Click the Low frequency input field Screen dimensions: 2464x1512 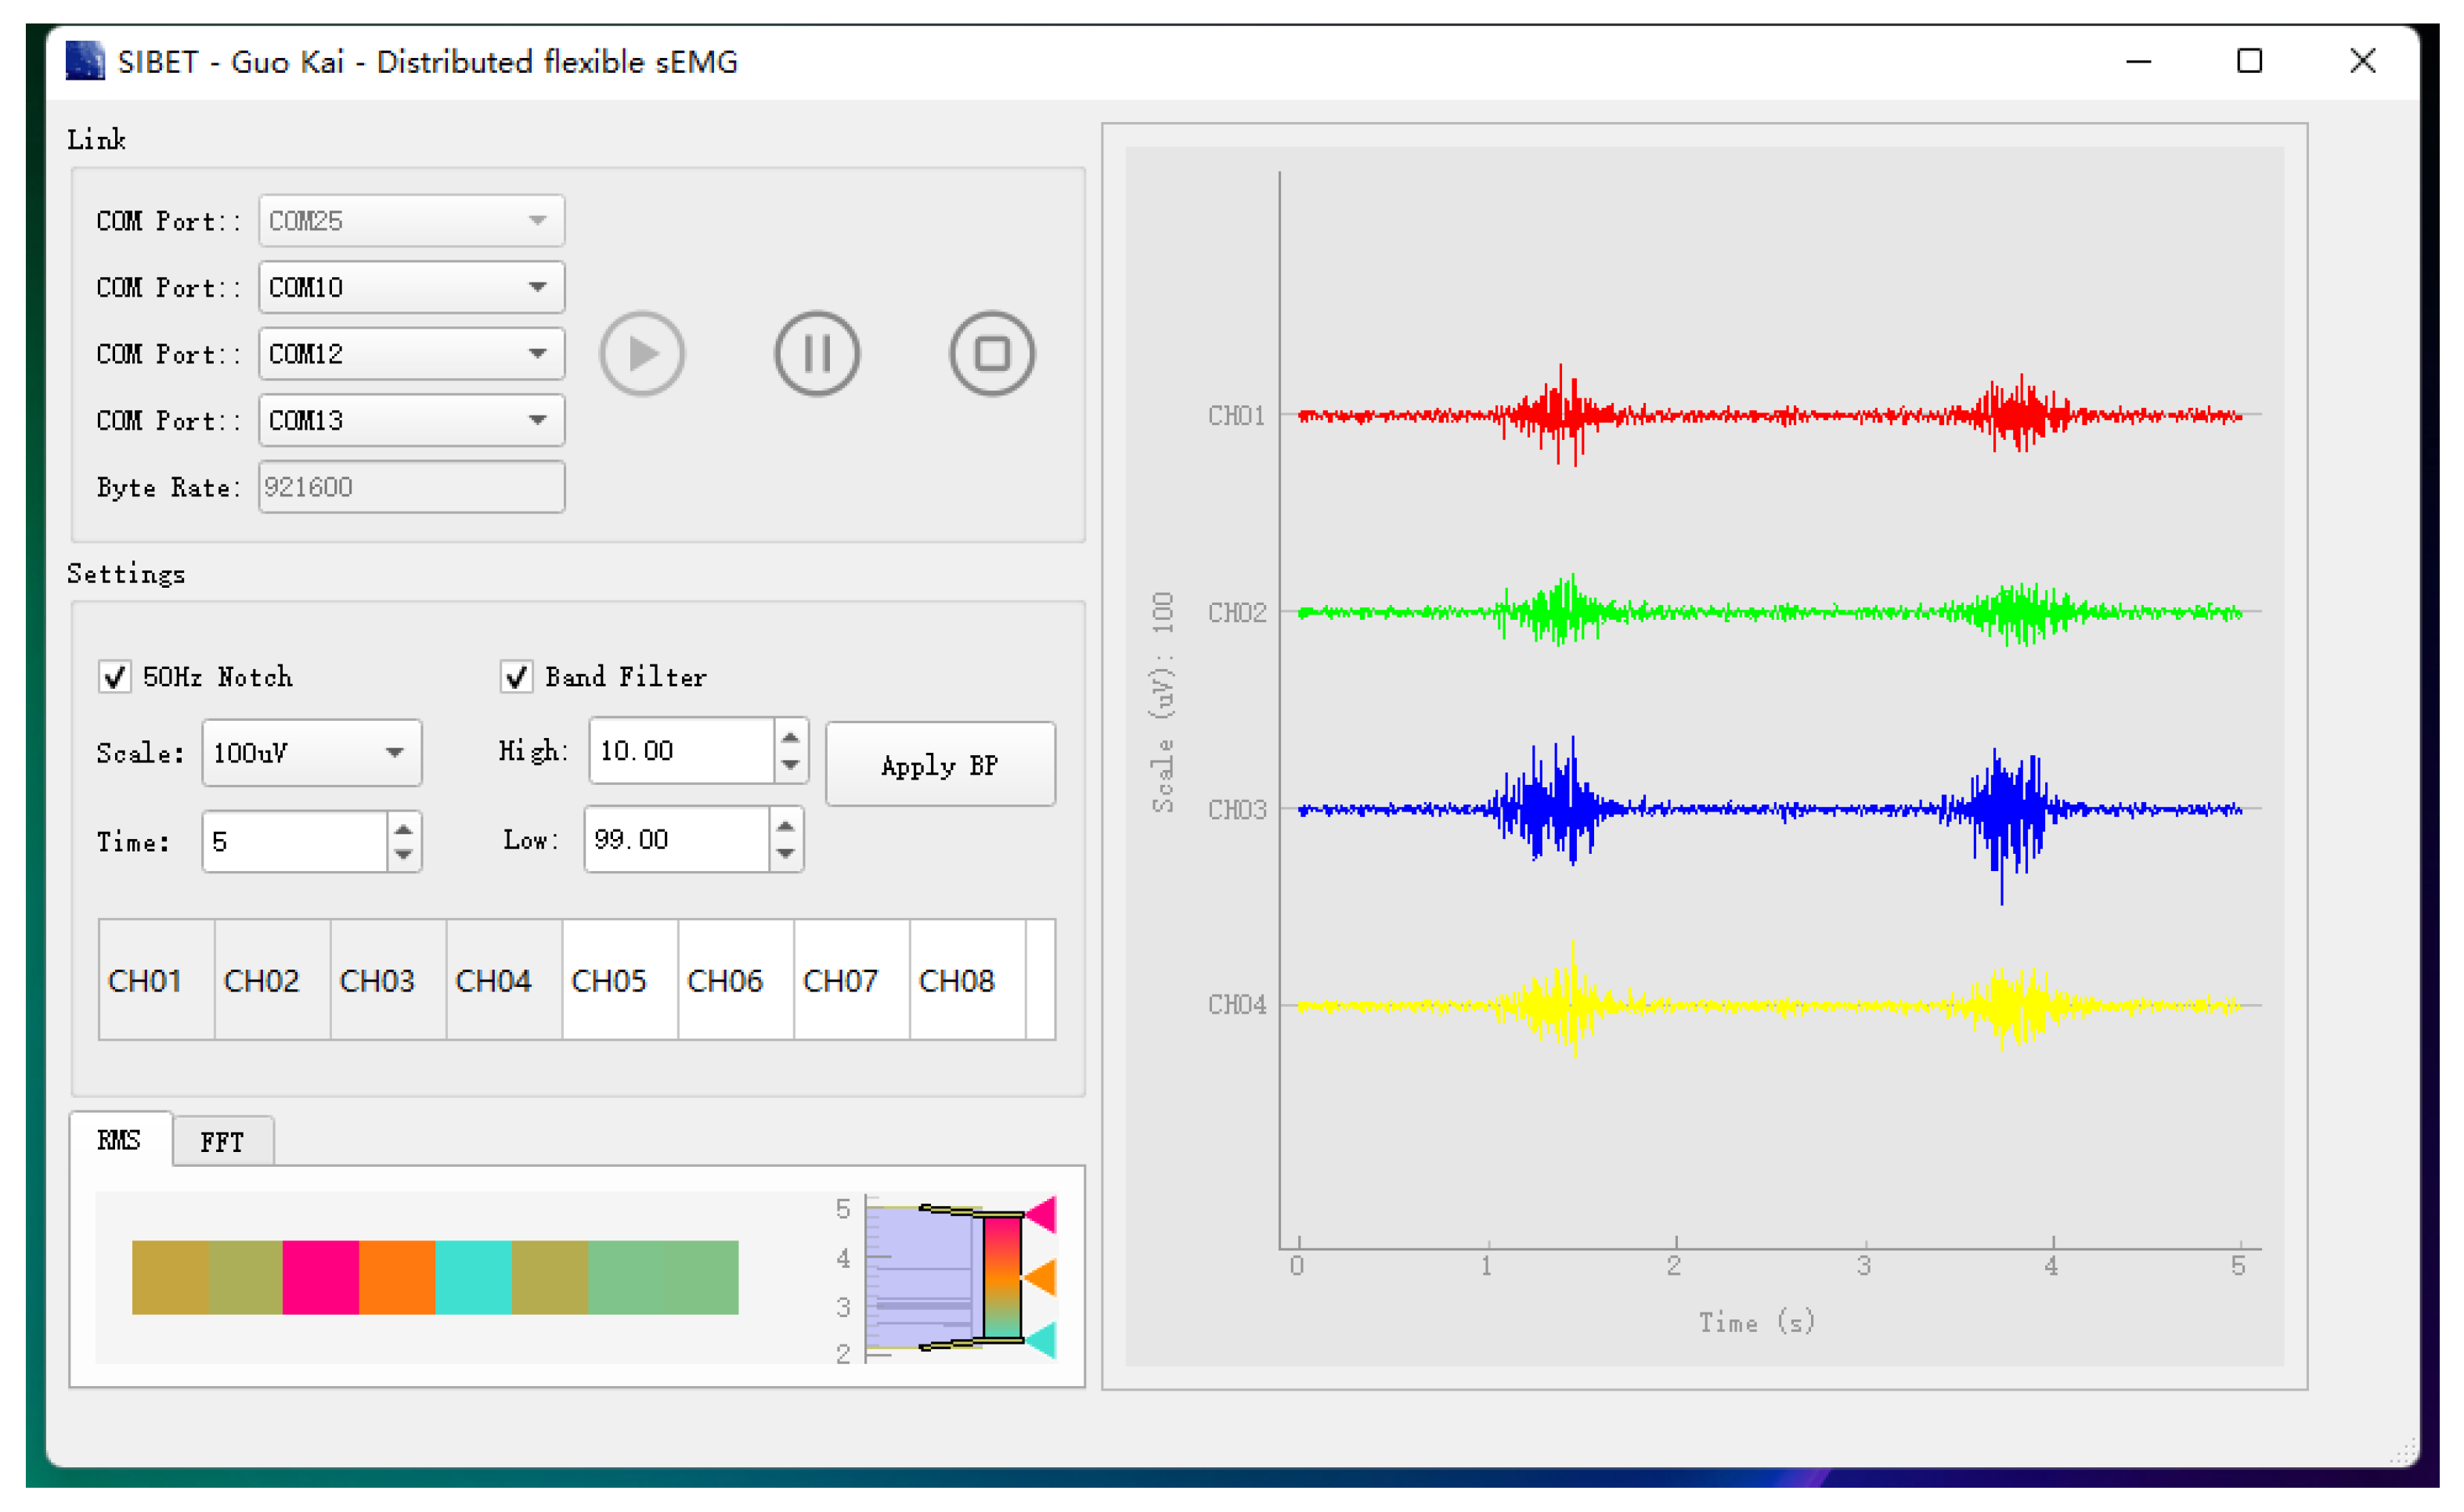(x=676, y=839)
